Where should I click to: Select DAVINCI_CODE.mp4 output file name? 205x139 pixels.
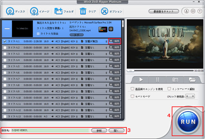[x=80, y=31]
